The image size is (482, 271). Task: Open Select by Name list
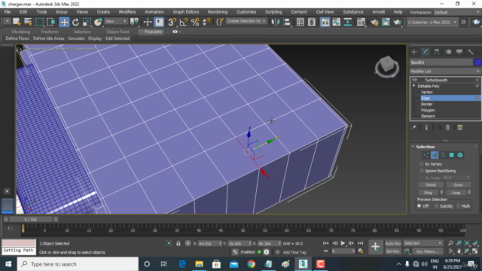28,22
